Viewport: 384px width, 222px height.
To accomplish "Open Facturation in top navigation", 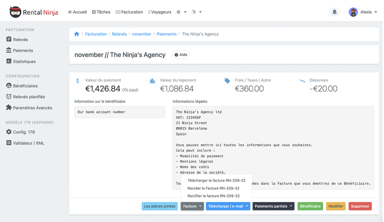I will 129,12.
